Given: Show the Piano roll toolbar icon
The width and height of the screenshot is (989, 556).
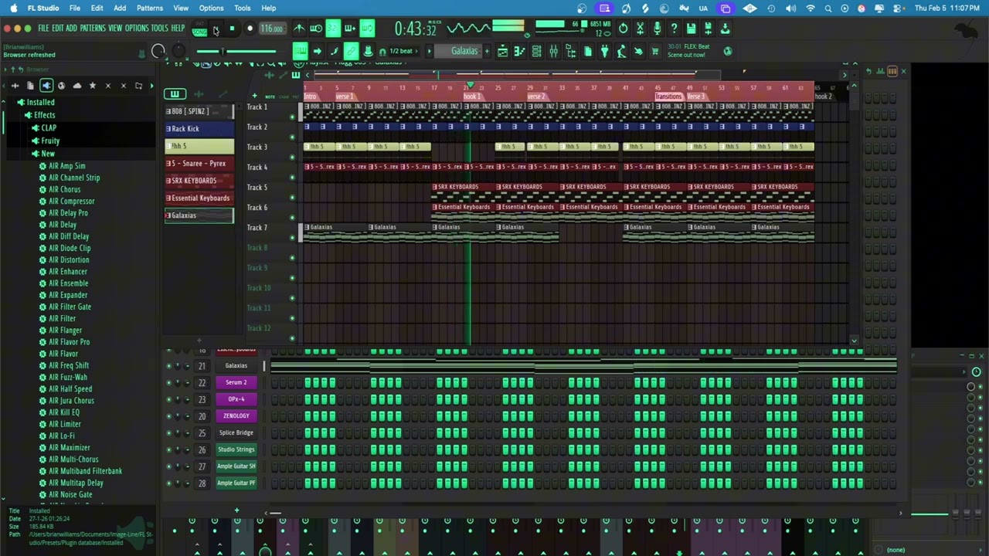Looking at the screenshot, I should tap(520, 52).
